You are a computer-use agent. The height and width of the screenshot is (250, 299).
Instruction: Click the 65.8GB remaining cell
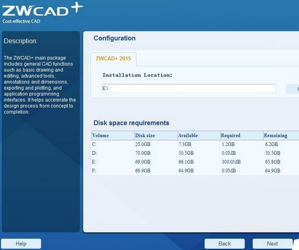tap(273, 162)
